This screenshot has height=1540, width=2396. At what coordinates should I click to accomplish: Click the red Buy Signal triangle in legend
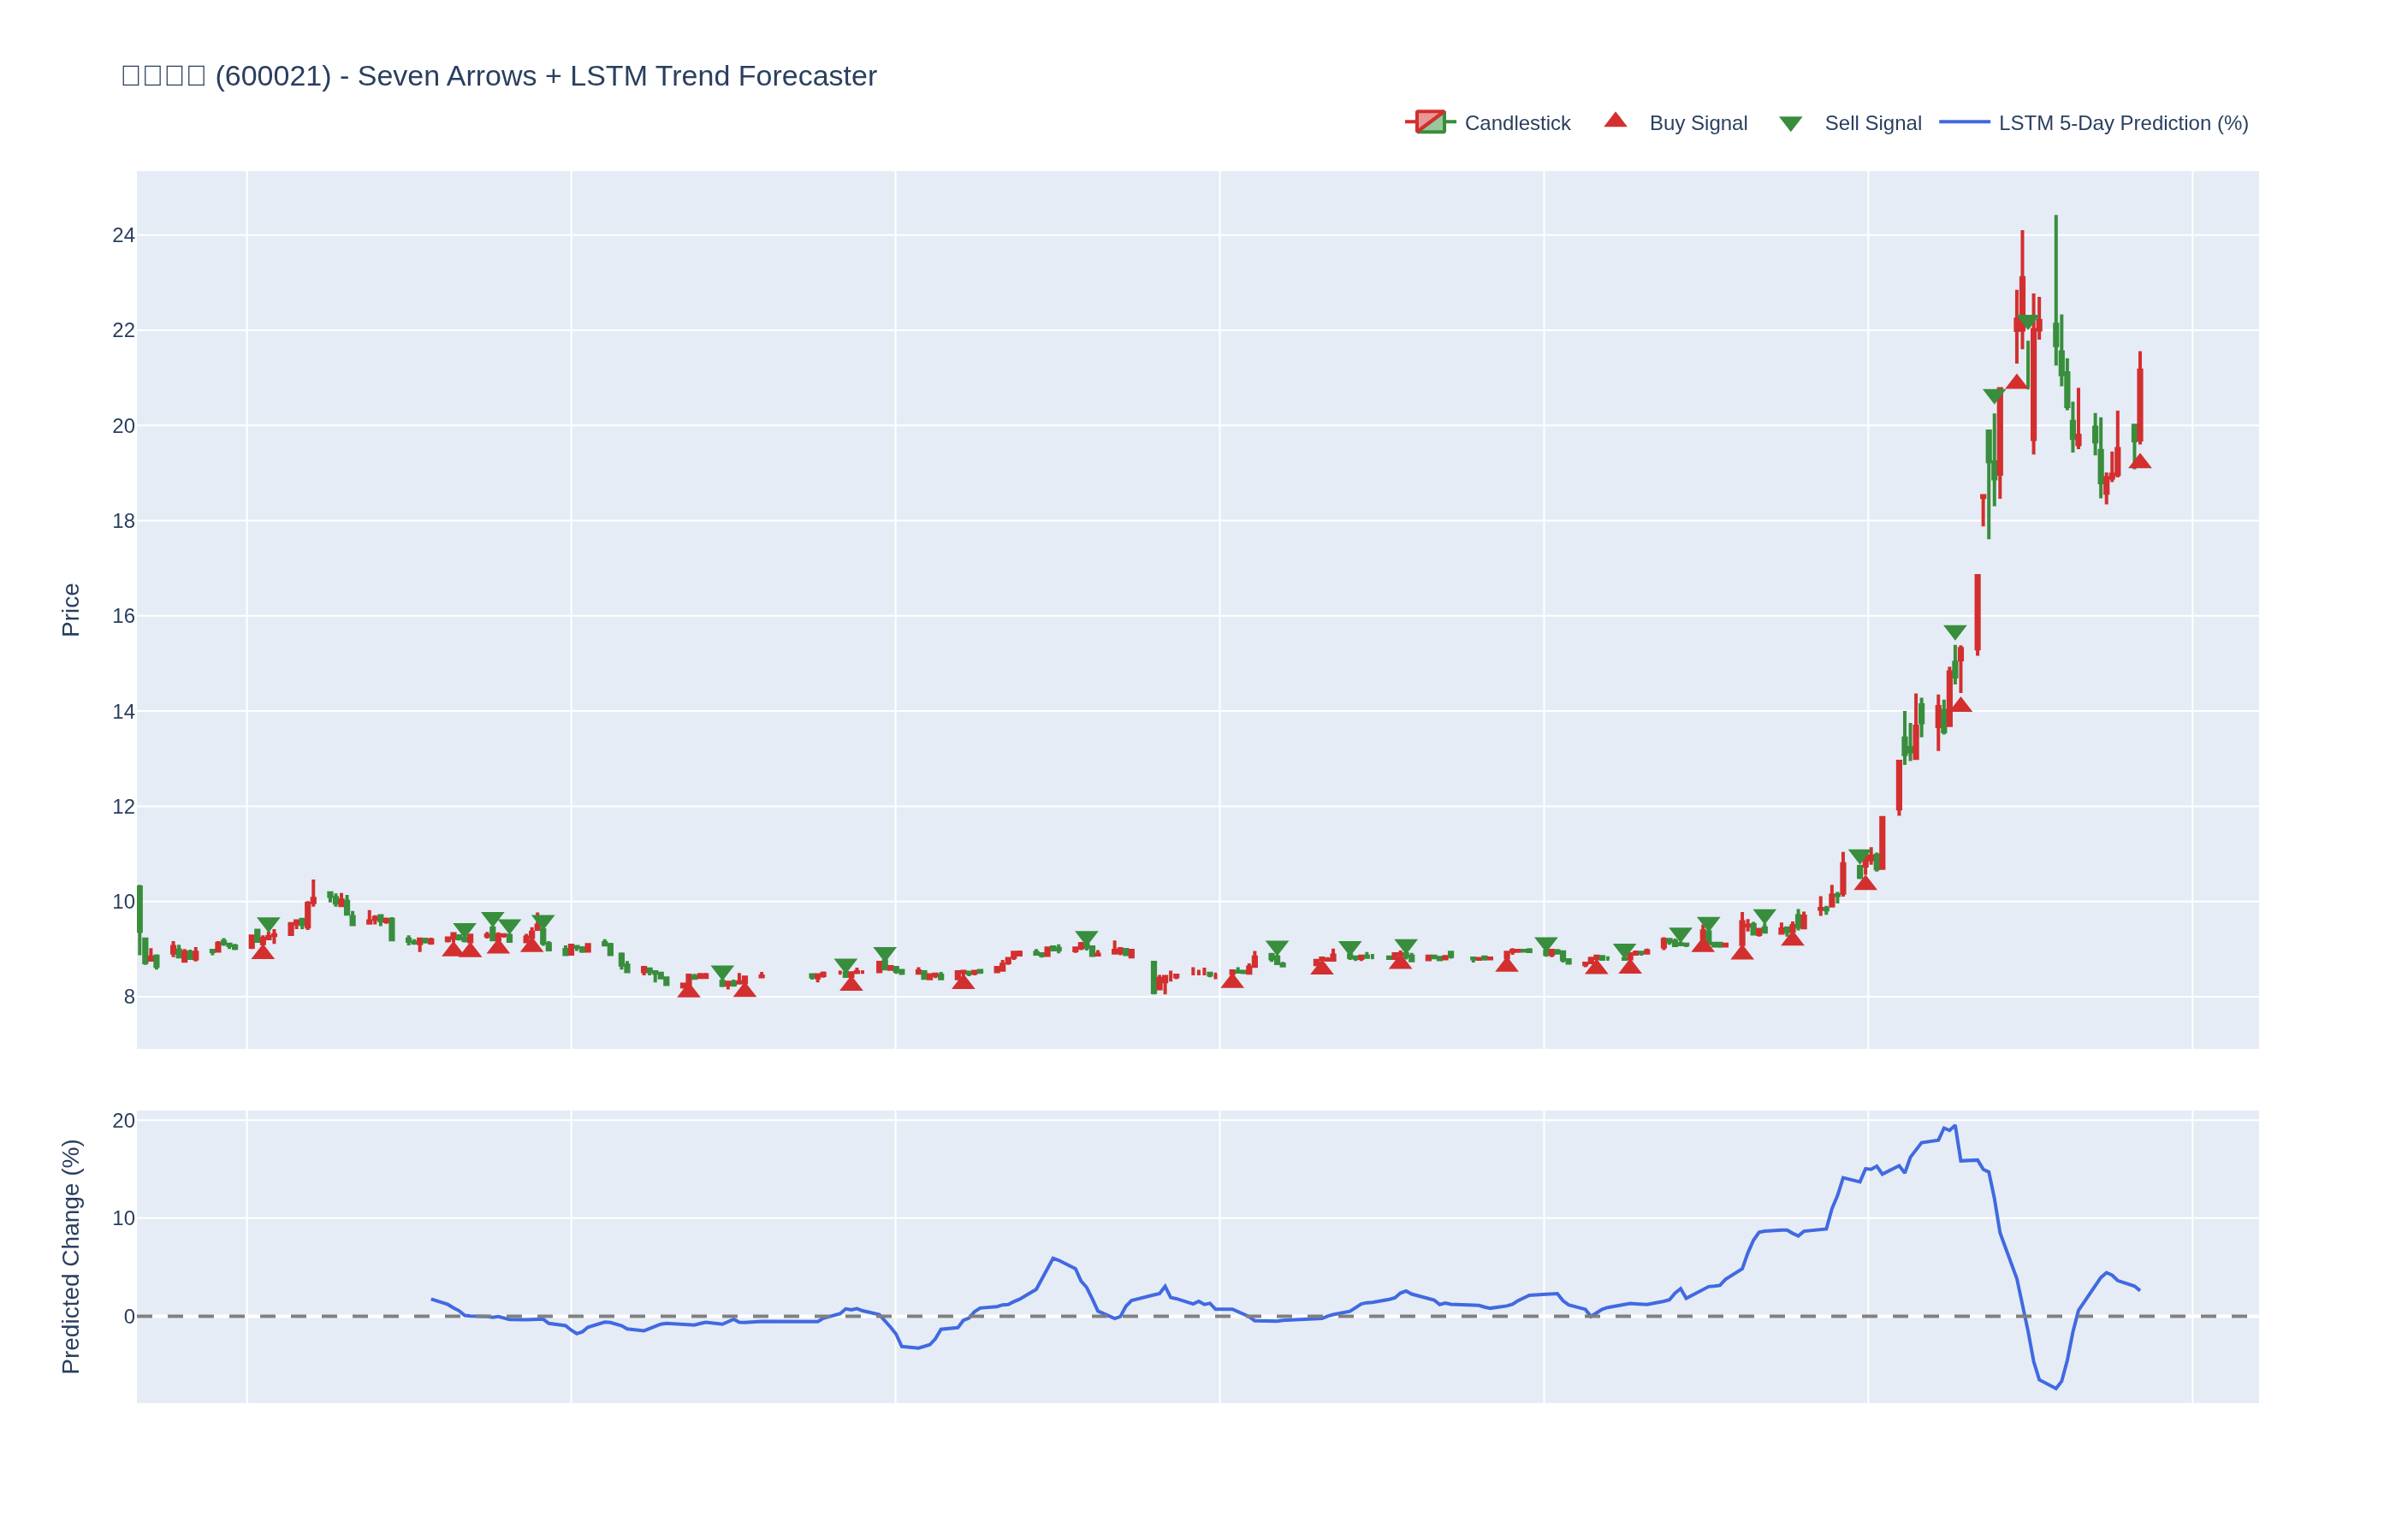1615,121
